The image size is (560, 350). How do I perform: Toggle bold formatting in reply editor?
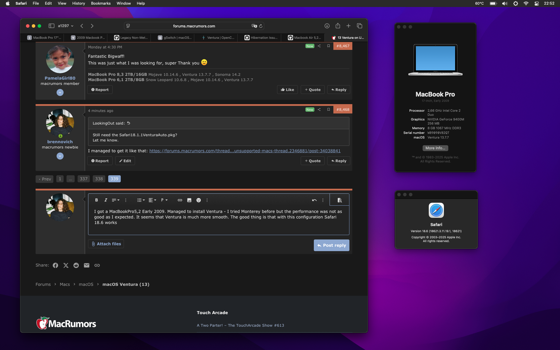tap(96, 200)
